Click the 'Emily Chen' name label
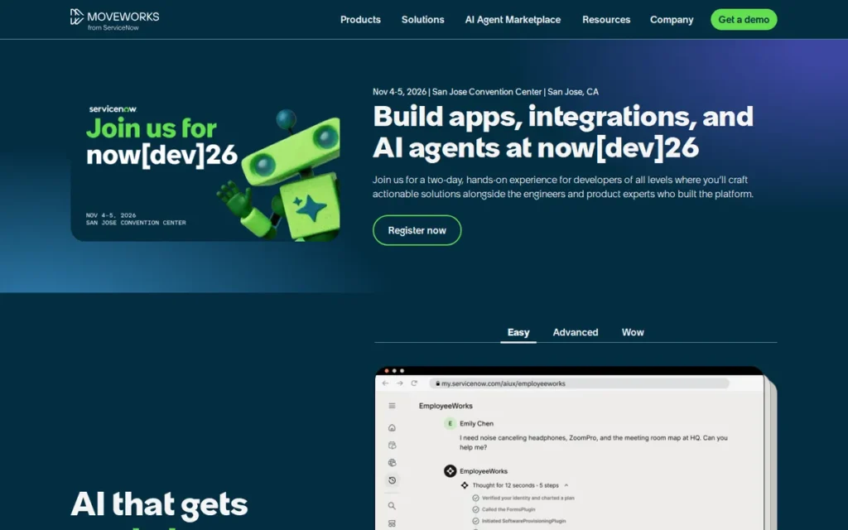The height and width of the screenshot is (530, 848). (476, 423)
